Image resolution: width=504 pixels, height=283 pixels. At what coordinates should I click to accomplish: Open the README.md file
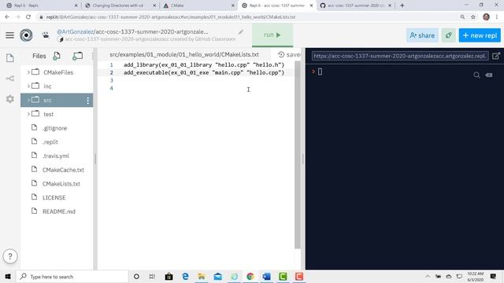point(59,211)
